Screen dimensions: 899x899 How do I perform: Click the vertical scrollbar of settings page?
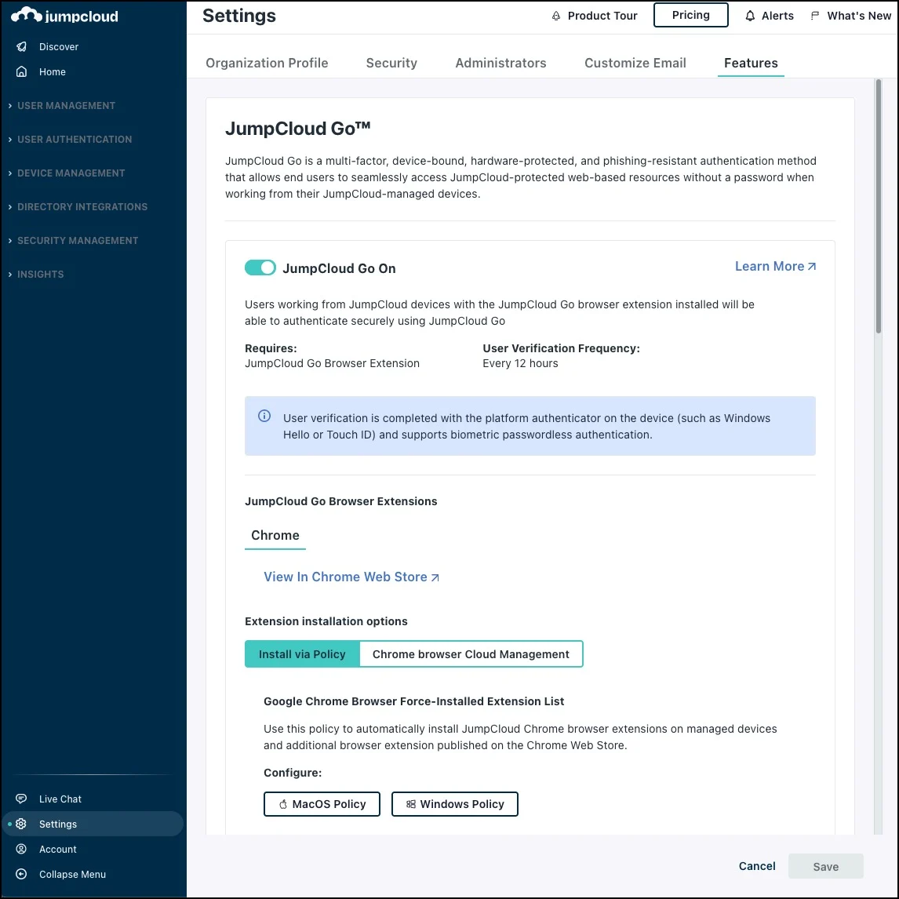pos(878,204)
